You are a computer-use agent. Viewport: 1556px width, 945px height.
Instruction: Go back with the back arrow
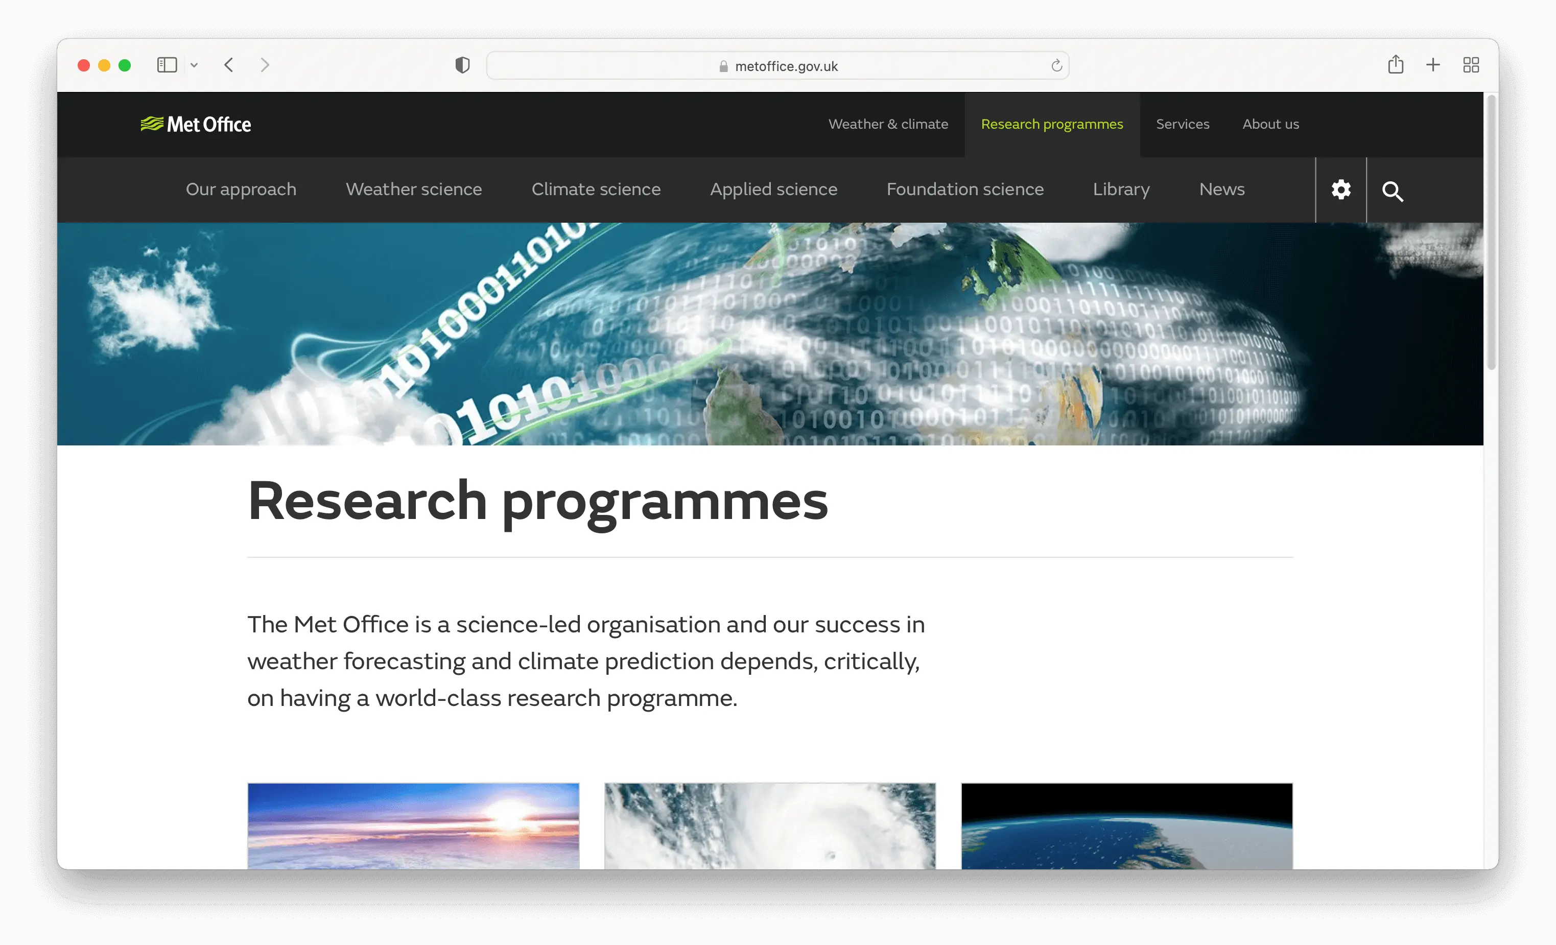[229, 64]
